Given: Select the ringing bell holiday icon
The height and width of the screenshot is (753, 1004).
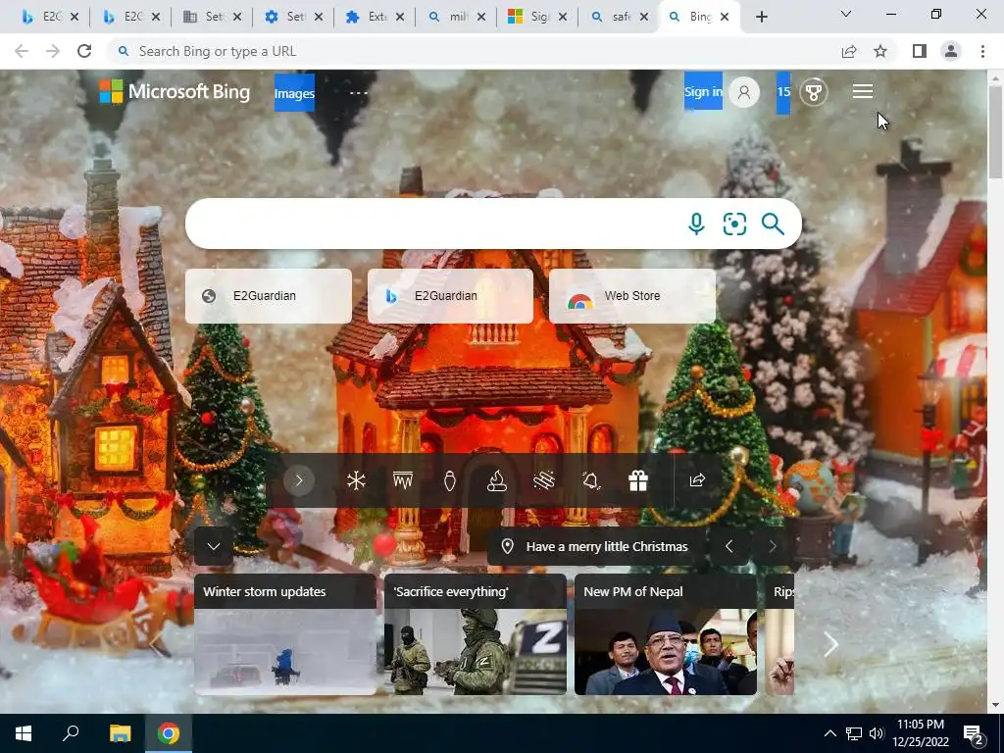Looking at the screenshot, I should (x=591, y=480).
